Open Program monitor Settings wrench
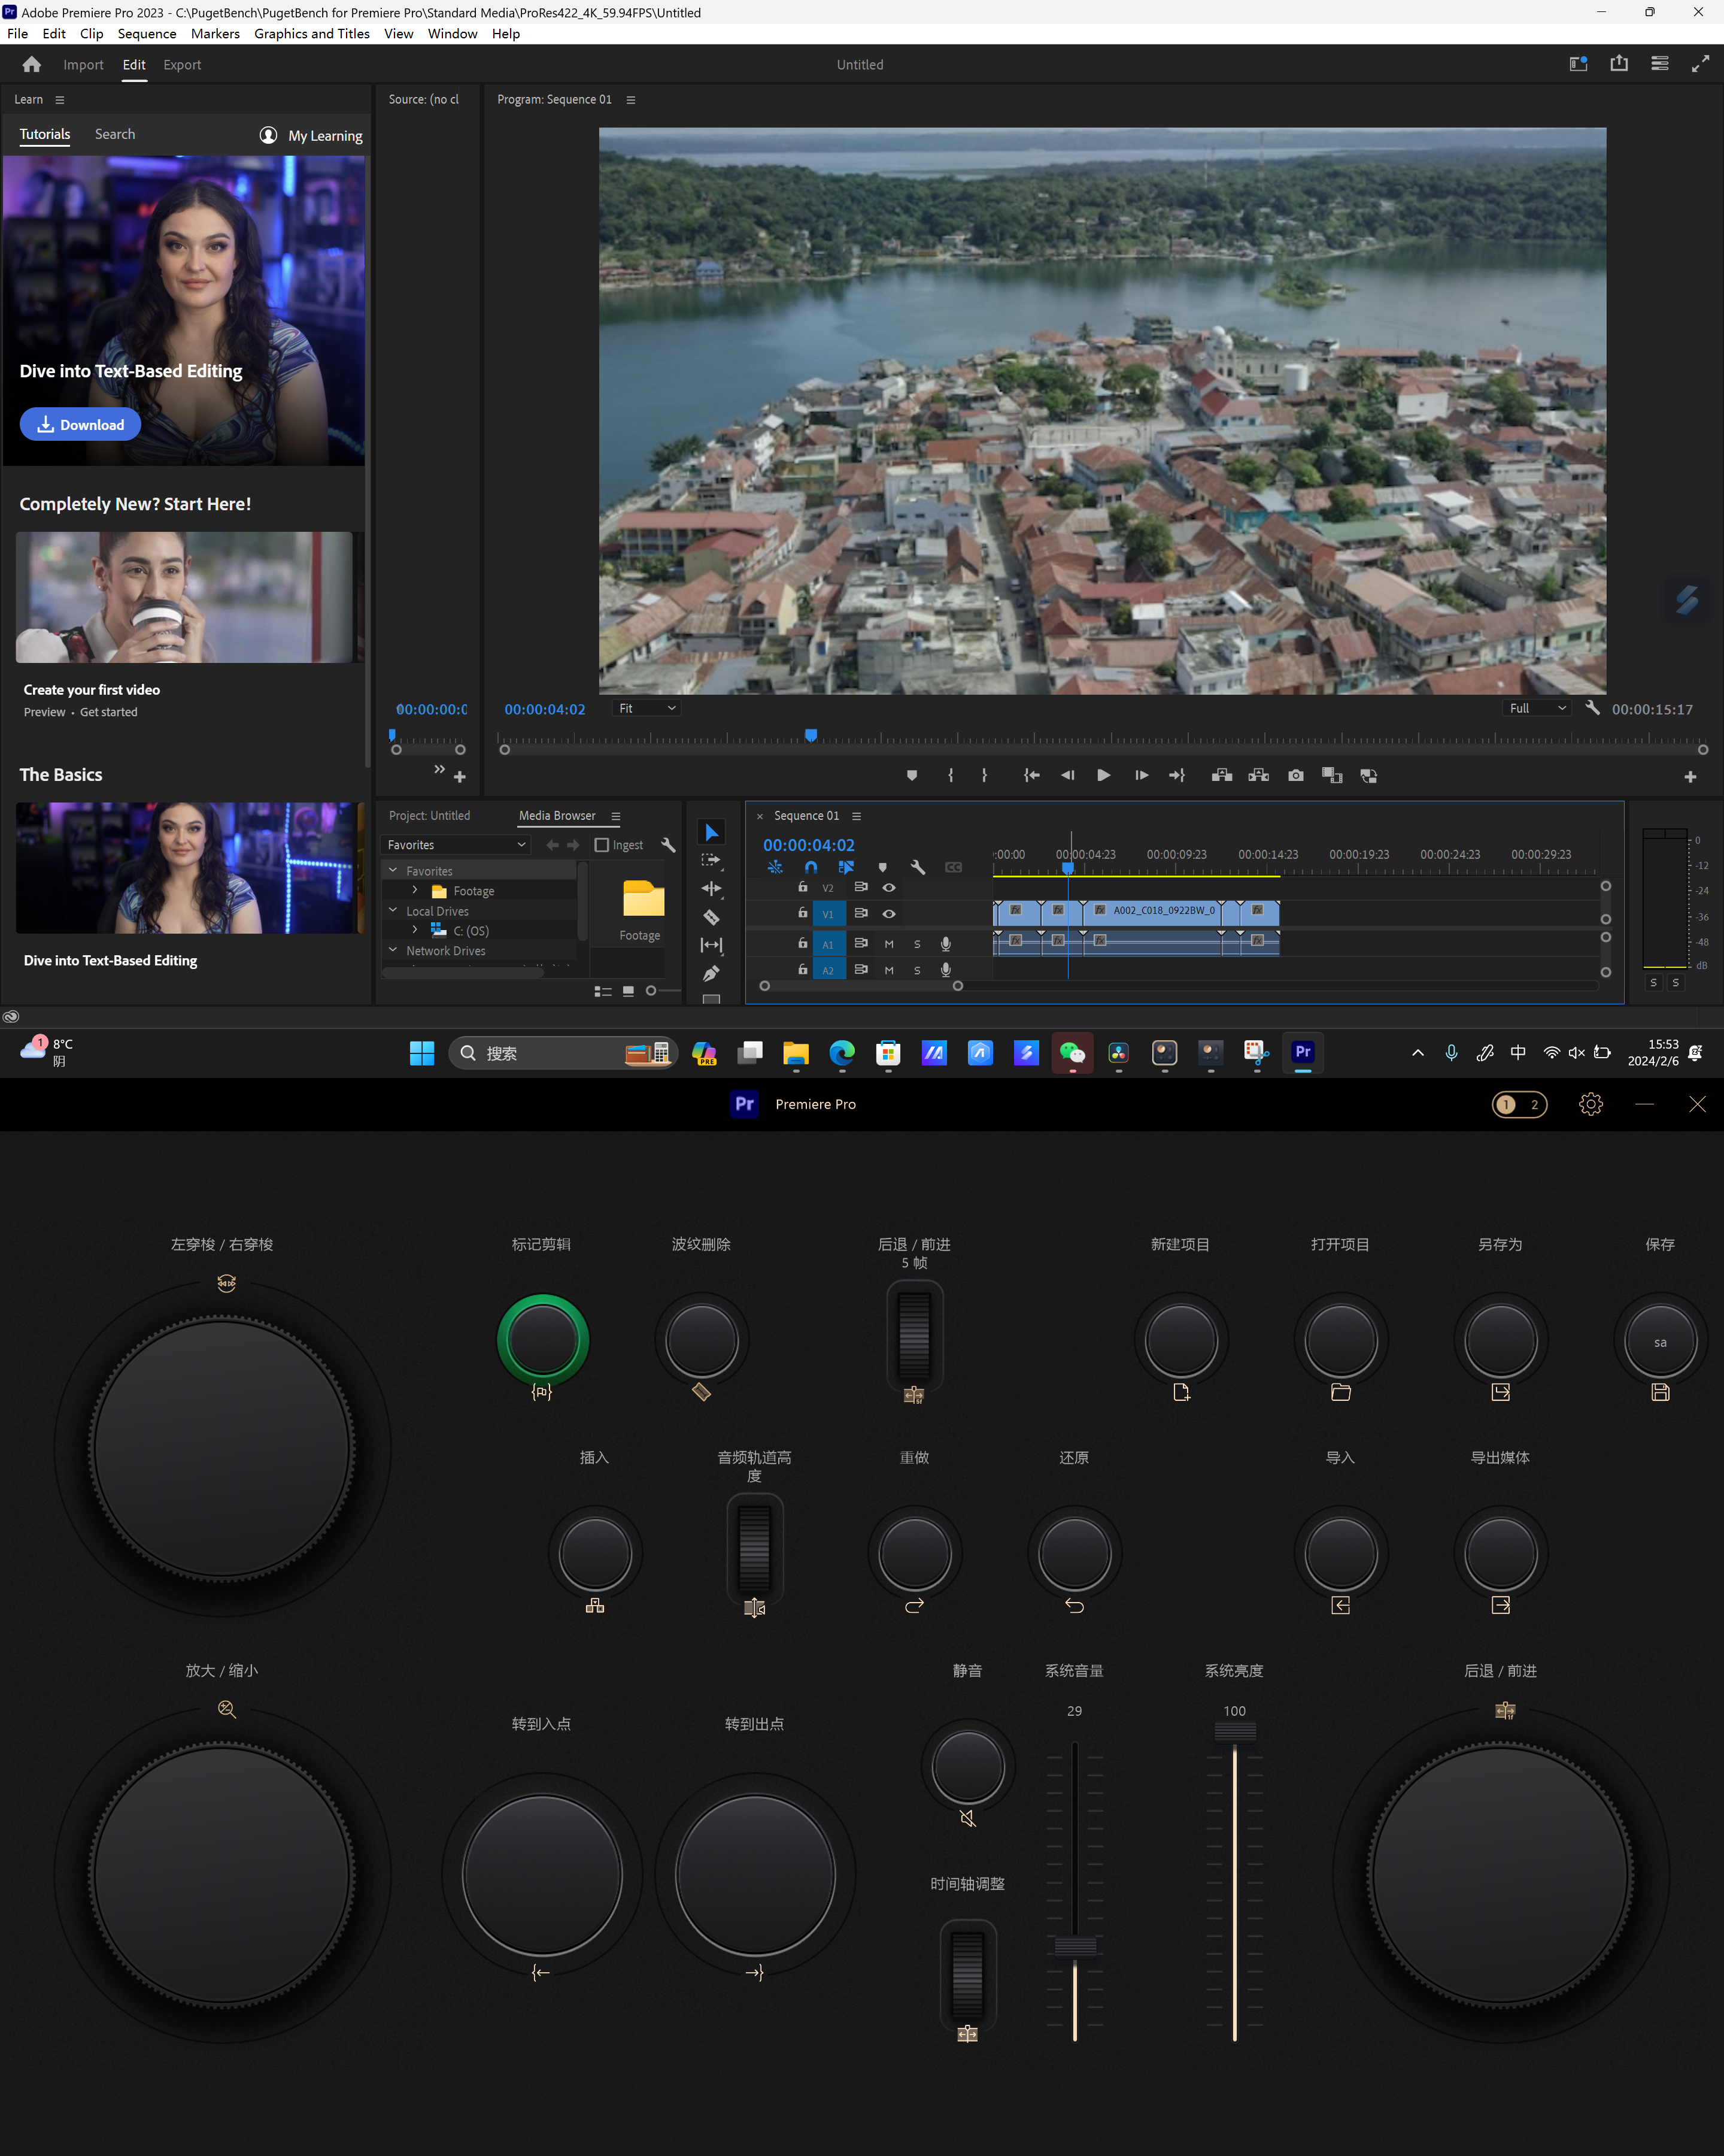The image size is (1724, 2156). [x=1592, y=708]
